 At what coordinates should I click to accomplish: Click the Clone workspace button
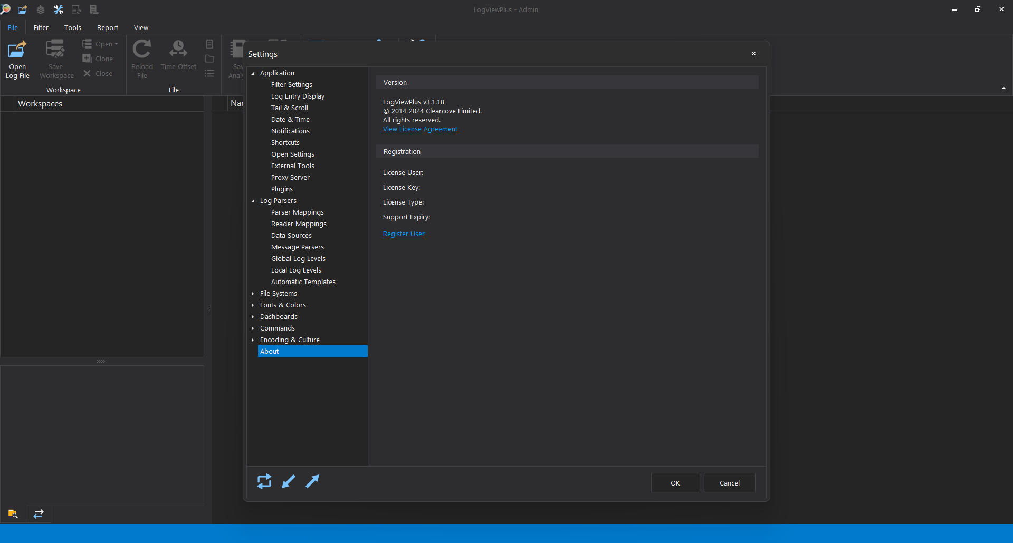pyautogui.click(x=98, y=59)
